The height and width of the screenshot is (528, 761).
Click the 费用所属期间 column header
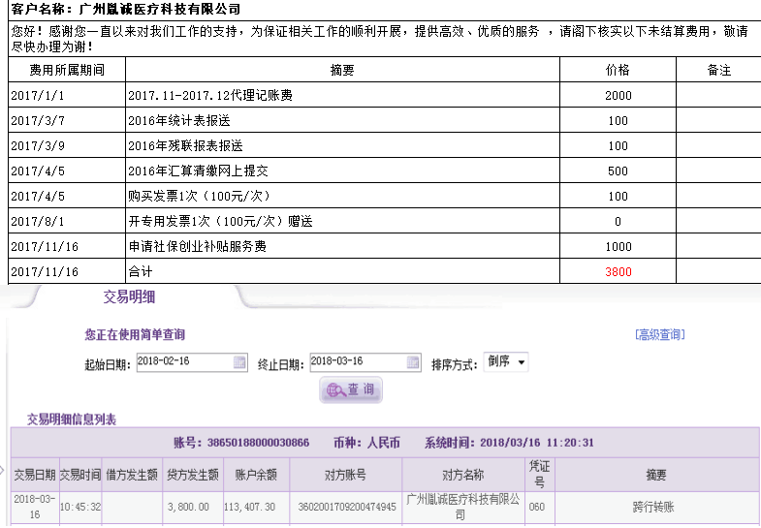click(x=67, y=70)
